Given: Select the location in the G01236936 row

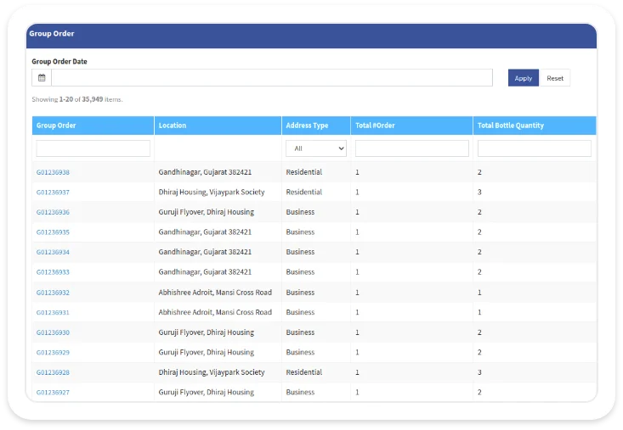Looking at the screenshot, I should [x=207, y=212].
